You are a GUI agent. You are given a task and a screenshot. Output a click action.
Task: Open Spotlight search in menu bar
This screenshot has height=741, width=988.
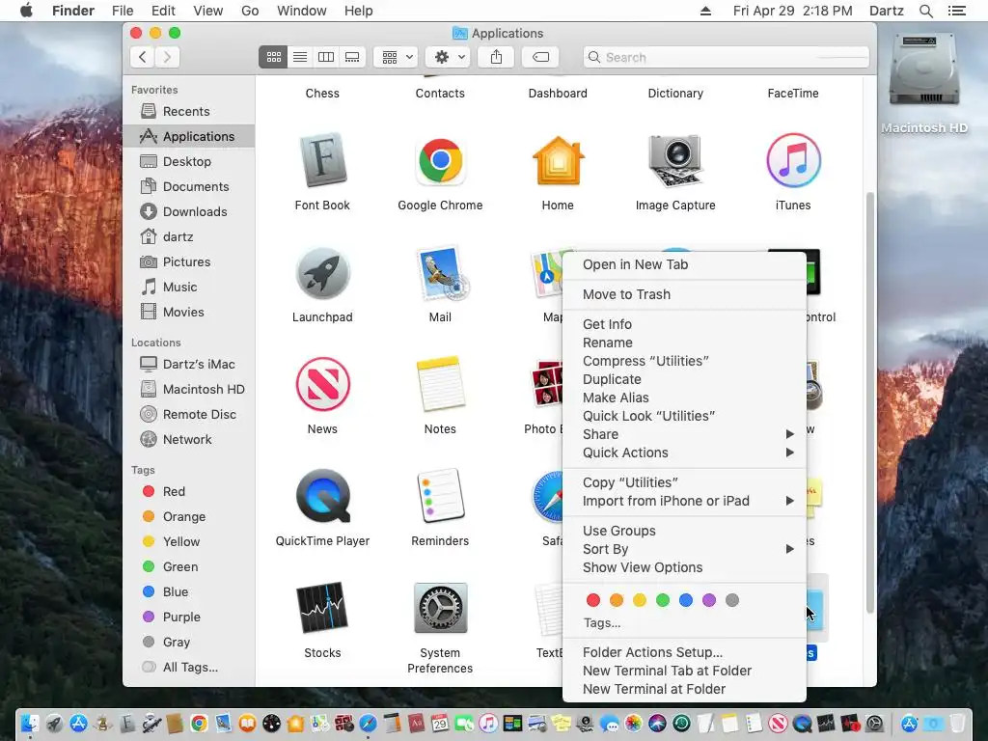coord(925,11)
